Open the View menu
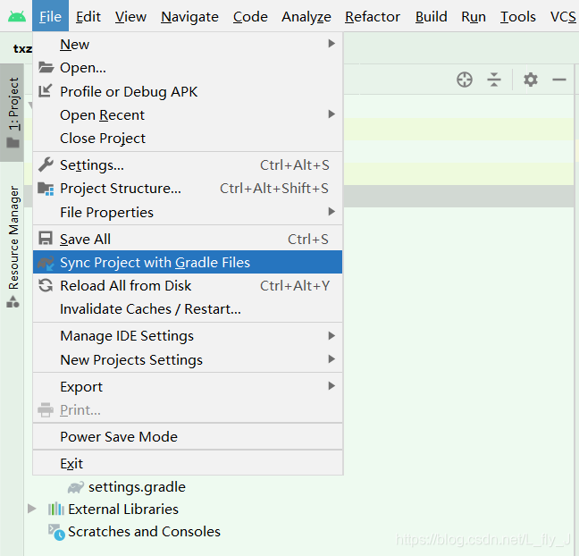Screen dimensions: 579x556 click(130, 16)
